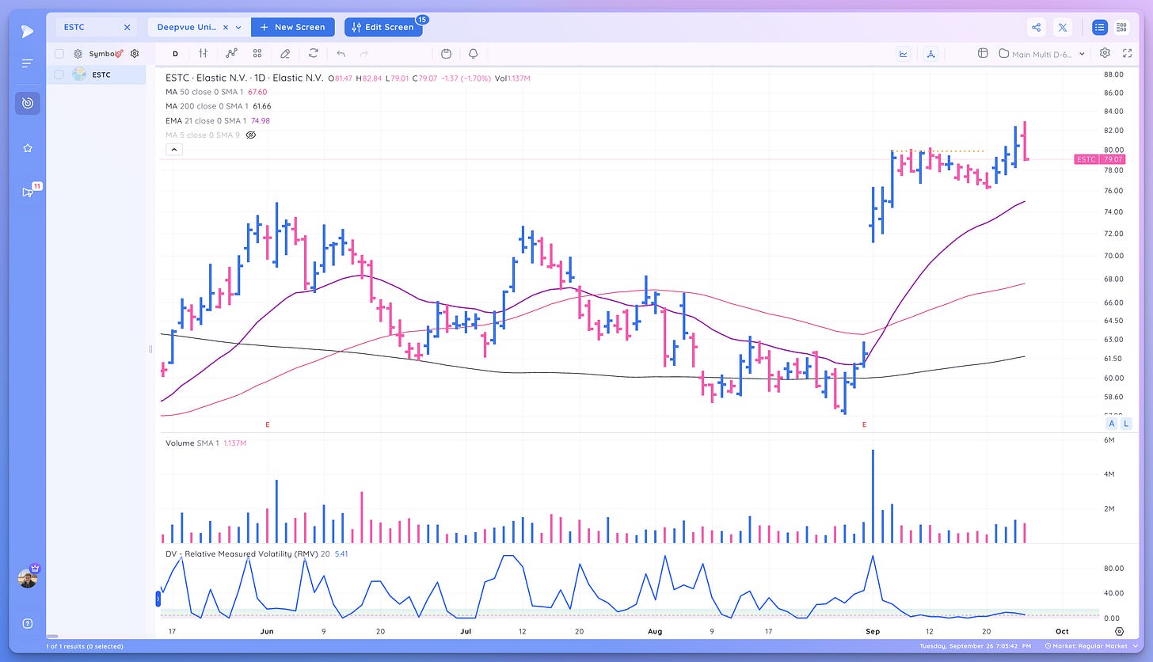Open the bell alert icon
The height and width of the screenshot is (662, 1153).
click(473, 54)
